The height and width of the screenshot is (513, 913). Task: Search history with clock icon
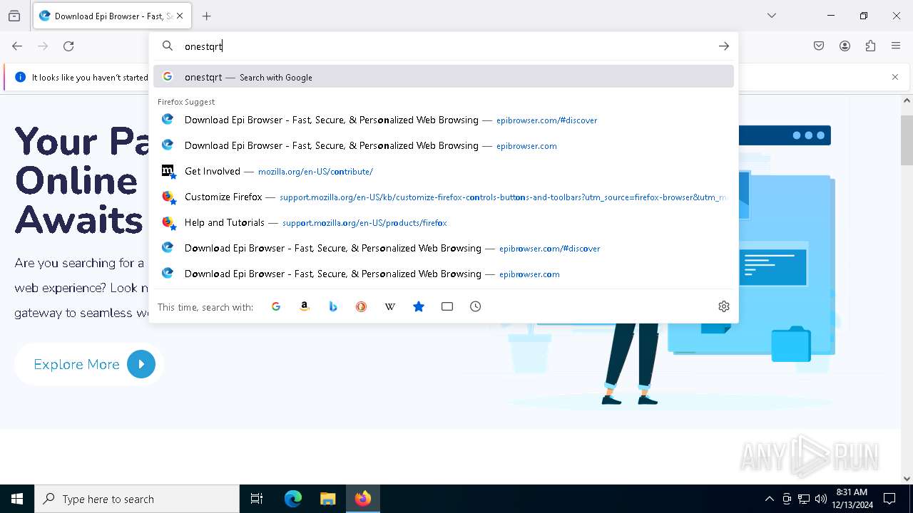pyautogui.click(x=476, y=306)
